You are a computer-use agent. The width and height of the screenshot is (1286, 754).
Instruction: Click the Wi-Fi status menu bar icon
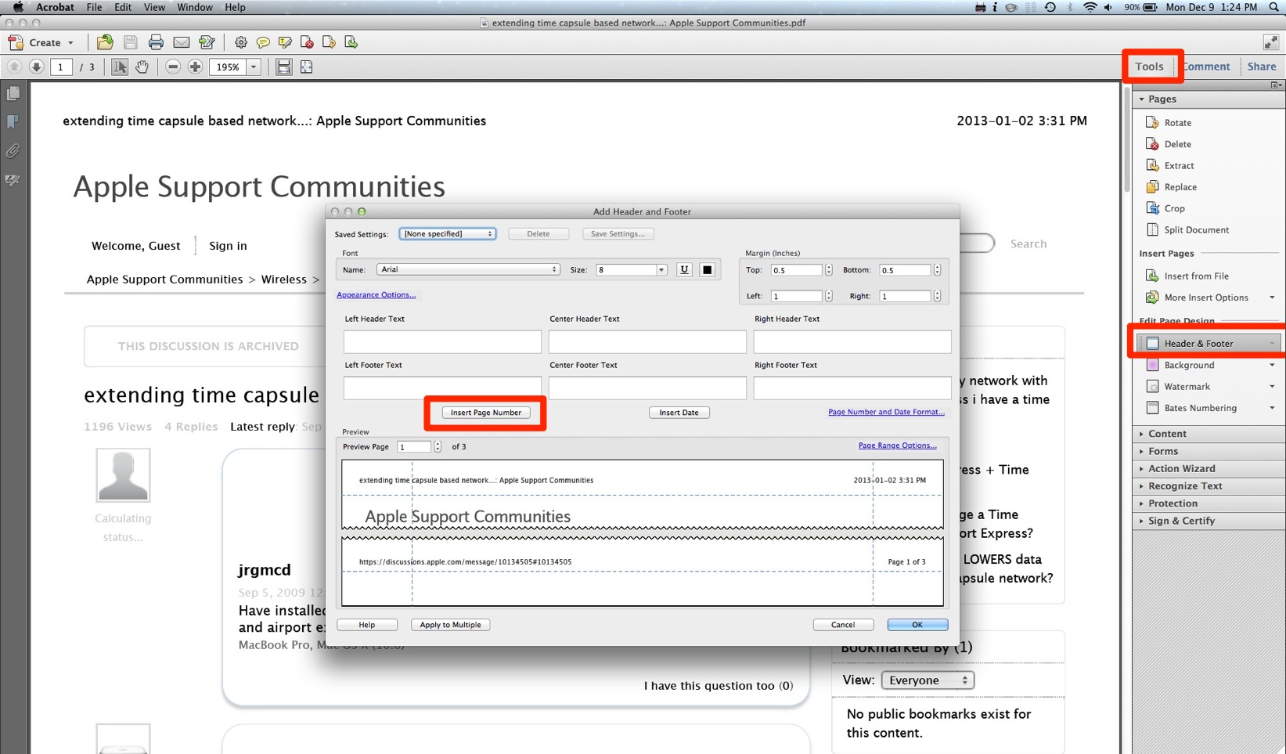(x=1090, y=7)
